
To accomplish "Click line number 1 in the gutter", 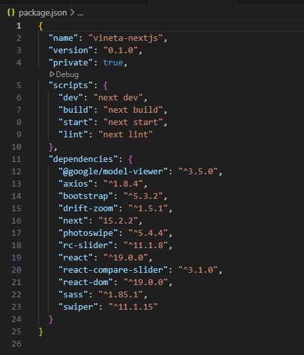I will pos(19,26).
